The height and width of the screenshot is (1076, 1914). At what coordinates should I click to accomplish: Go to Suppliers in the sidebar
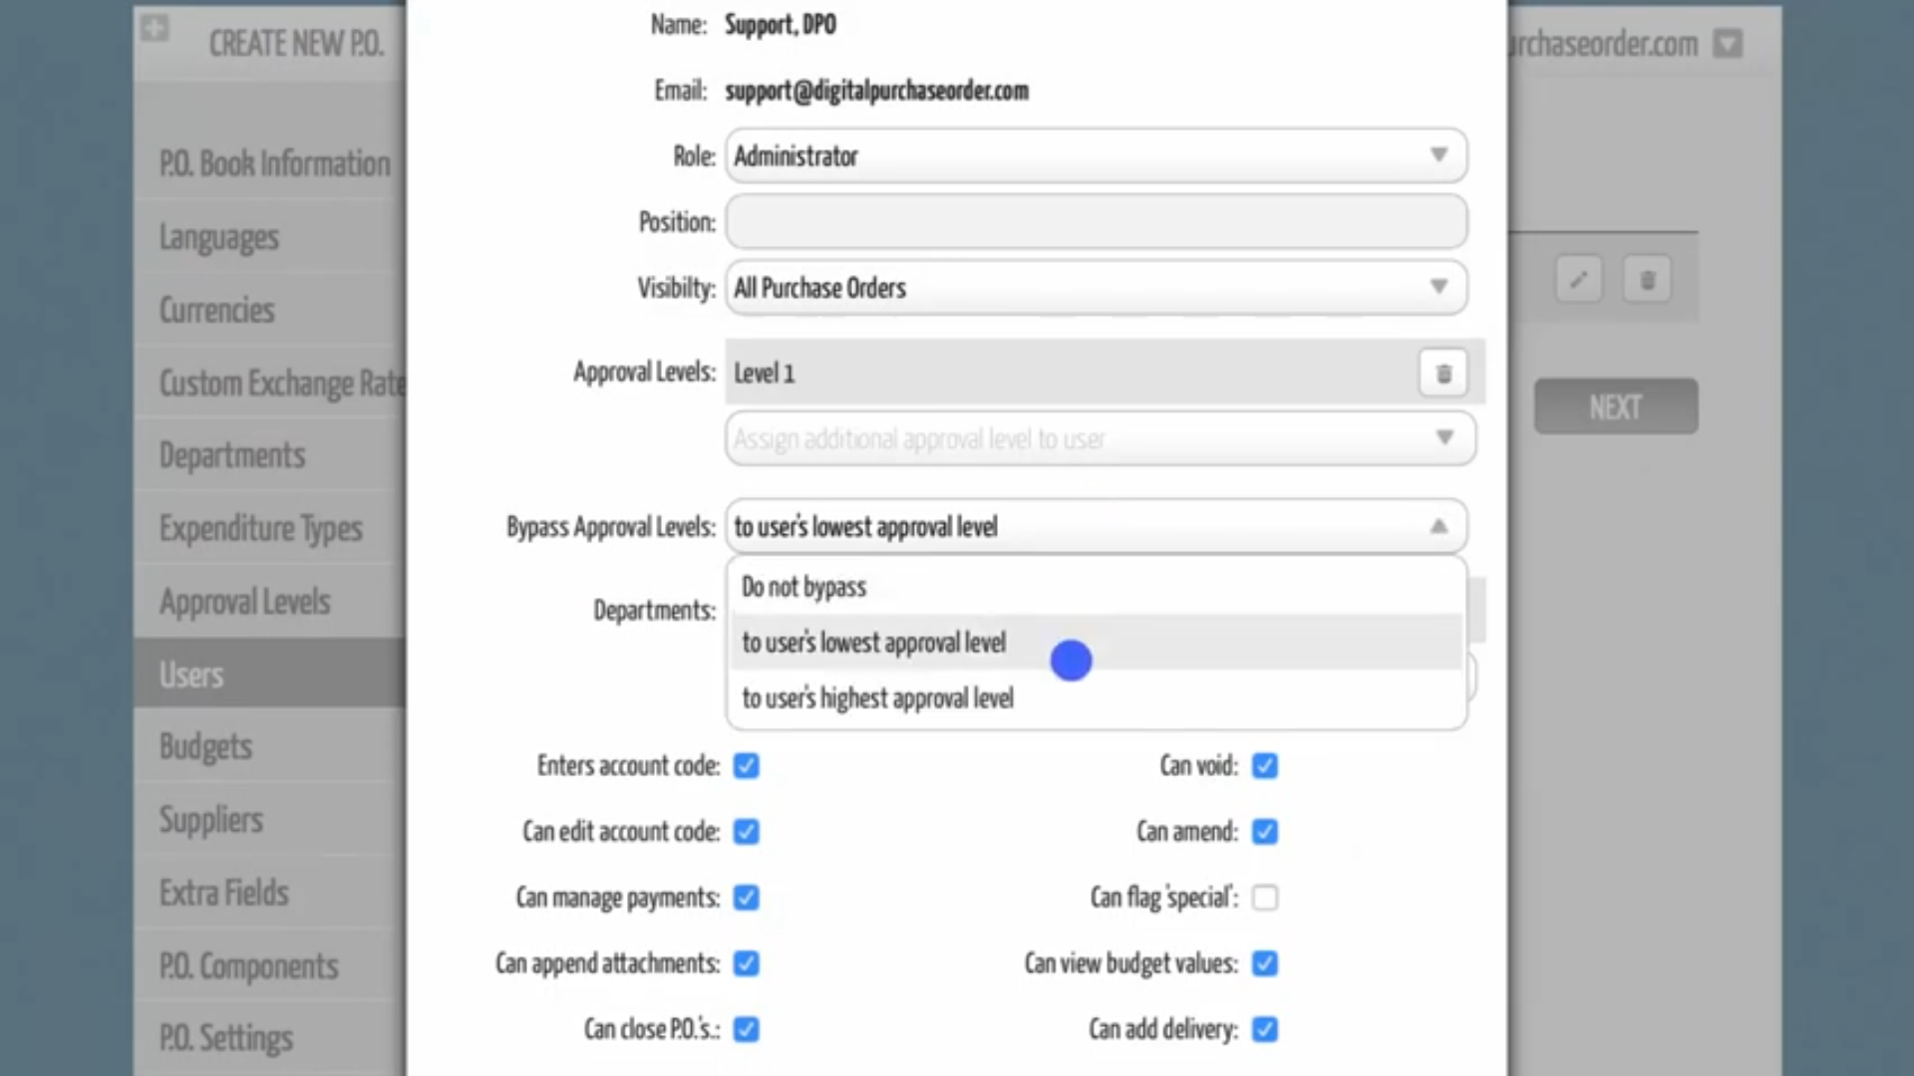[211, 820]
